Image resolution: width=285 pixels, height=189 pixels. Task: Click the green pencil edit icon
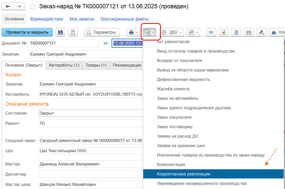coord(260,32)
